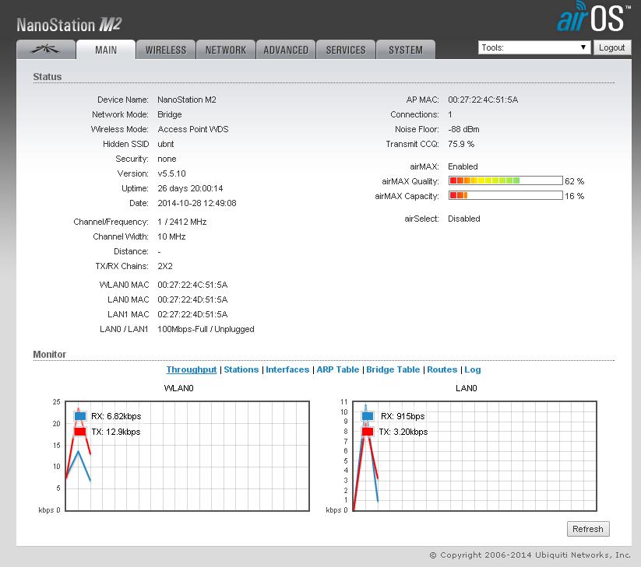Click the Date value 2014-10-28 12:49:08

coord(196,203)
